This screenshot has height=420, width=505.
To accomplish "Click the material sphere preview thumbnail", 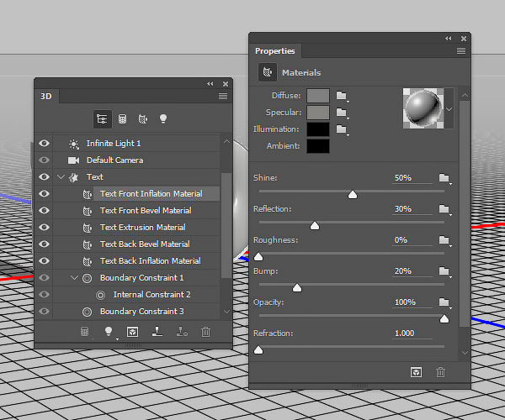I will [x=423, y=108].
